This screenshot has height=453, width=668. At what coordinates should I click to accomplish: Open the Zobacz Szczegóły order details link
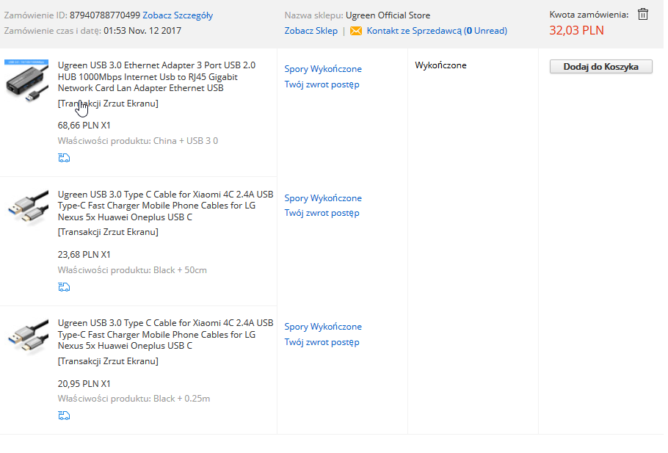tap(178, 15)
